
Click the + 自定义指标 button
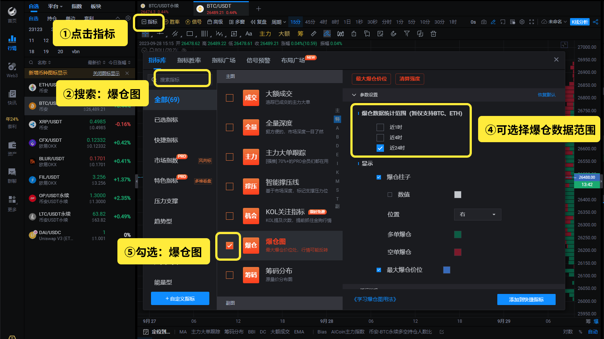coord(180,298)
